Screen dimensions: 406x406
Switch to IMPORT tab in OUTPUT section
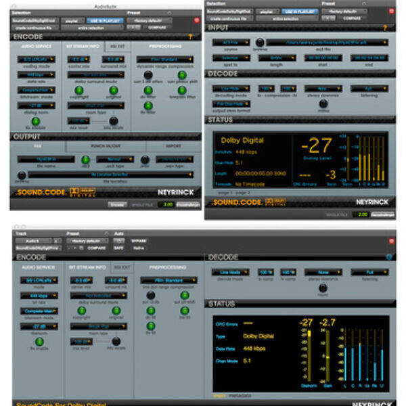tap(173, 146)
